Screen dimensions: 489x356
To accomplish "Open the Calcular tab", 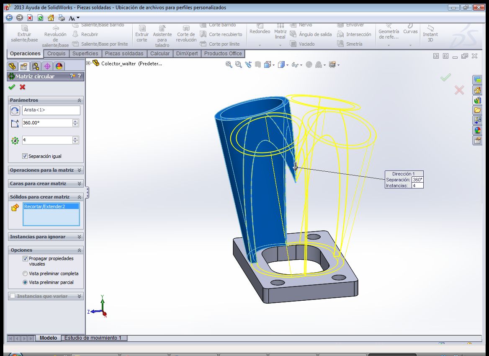I will pos(160,54).
